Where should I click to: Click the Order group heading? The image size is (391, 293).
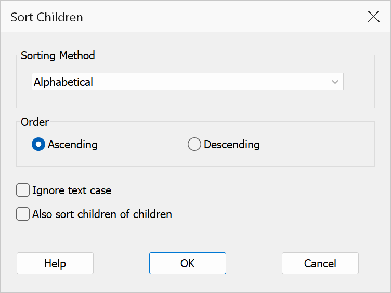35,122
